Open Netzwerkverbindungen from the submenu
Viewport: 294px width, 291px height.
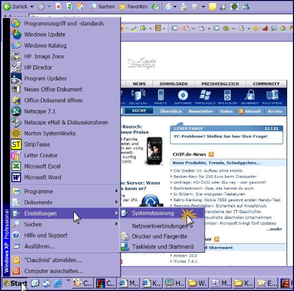pyautogui.click(x=162, y=226)
